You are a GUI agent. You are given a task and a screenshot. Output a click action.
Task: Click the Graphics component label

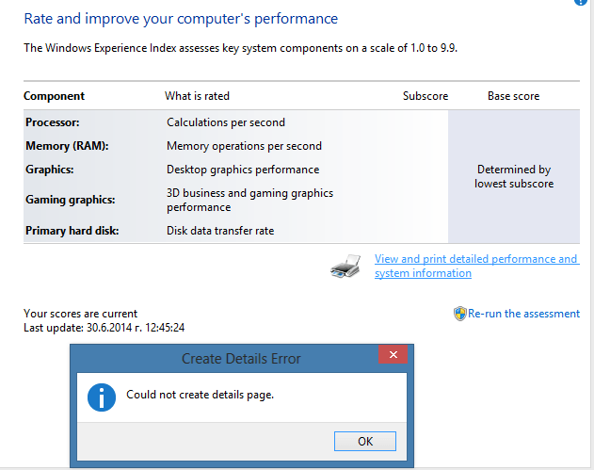[x=50, y=170]
